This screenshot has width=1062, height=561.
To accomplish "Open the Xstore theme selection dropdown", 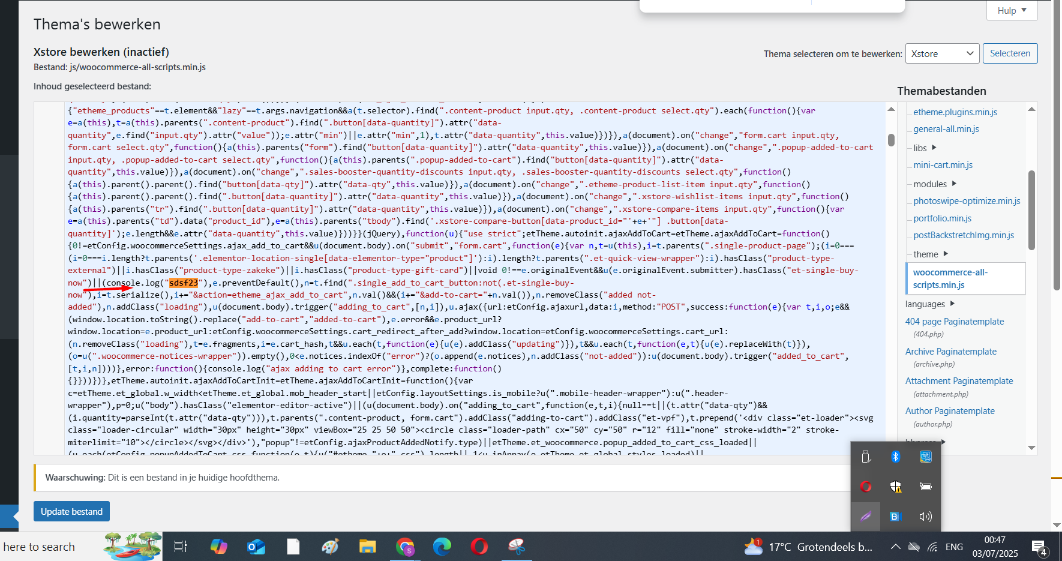I will point(942,53).
